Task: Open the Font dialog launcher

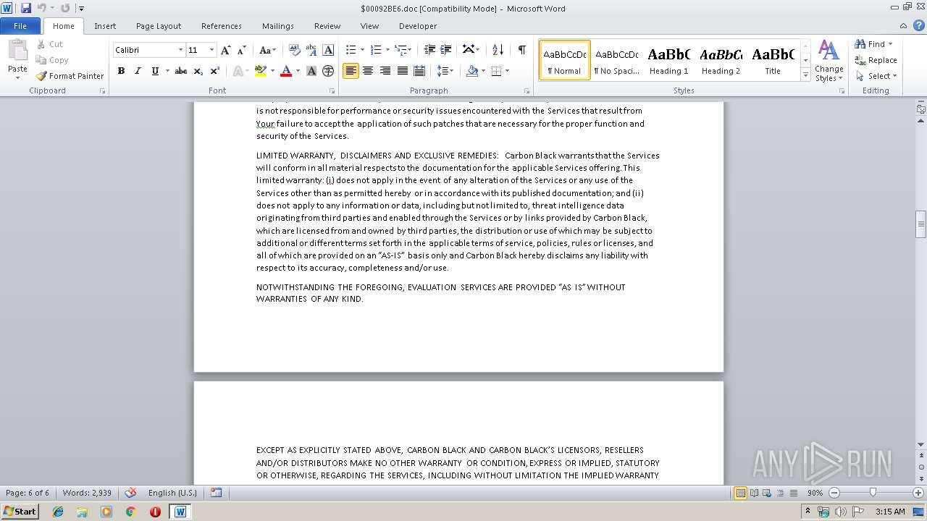Action: tap(332, 91)
